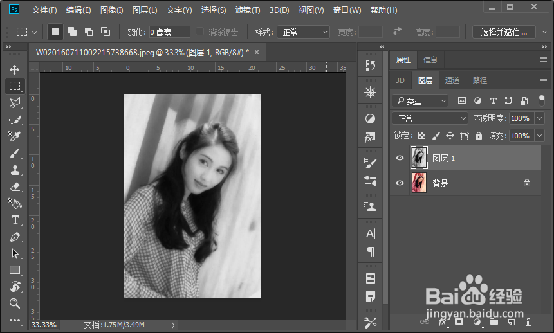
Task: Select the Polygonal Lasso tool
Action: [15, 103]
